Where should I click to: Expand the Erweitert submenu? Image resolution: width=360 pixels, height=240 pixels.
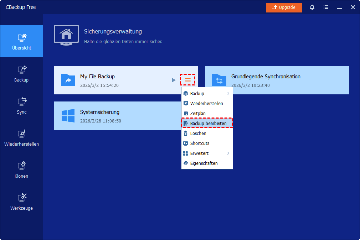tap(207, 153)
